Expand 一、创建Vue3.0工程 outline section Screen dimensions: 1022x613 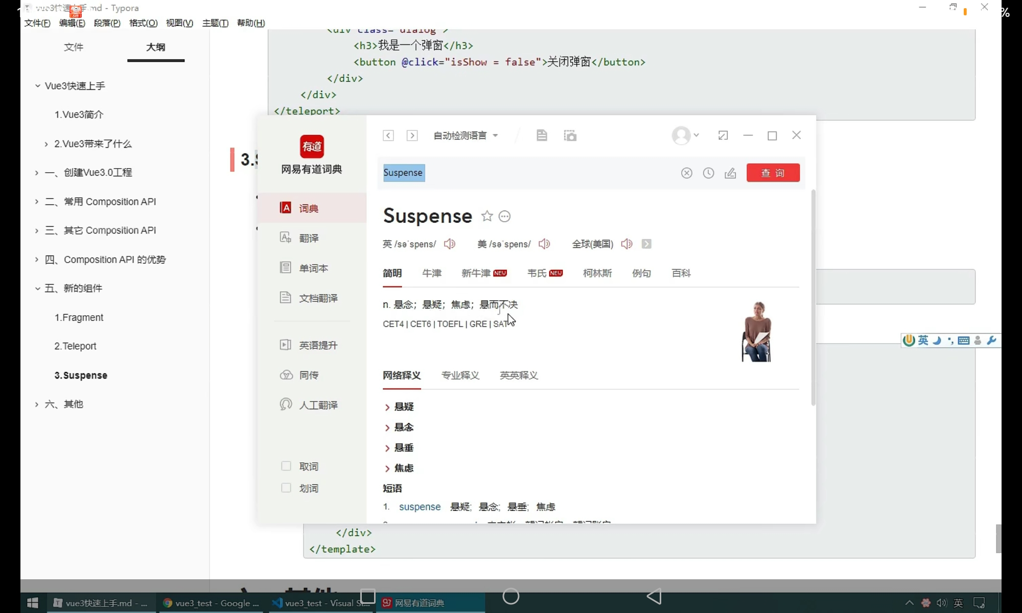pos(37,173)
